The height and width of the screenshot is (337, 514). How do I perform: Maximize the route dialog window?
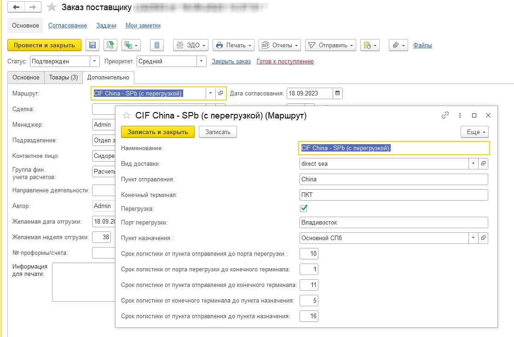coord(474,115)
